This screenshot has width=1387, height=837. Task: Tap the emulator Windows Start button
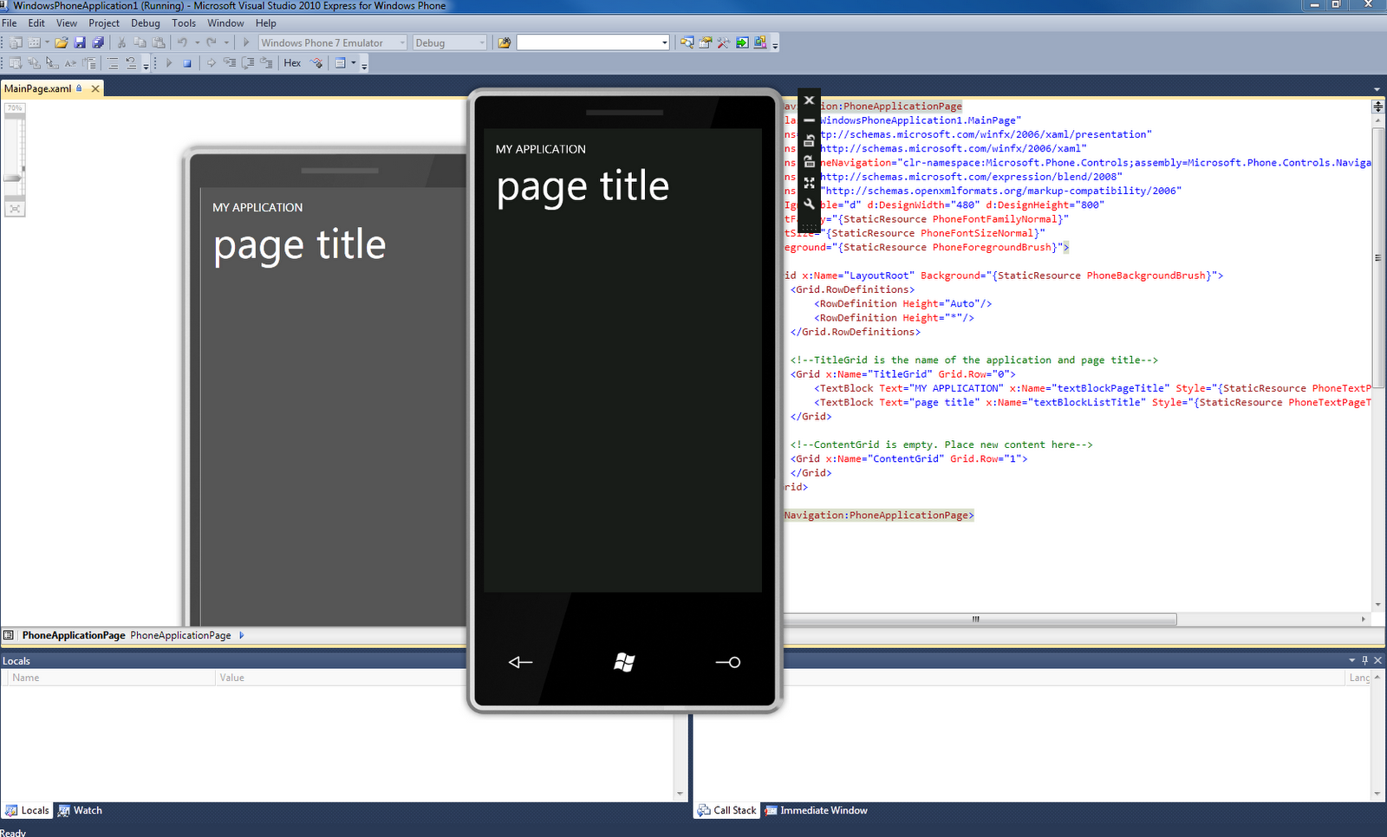pos(624,662)
